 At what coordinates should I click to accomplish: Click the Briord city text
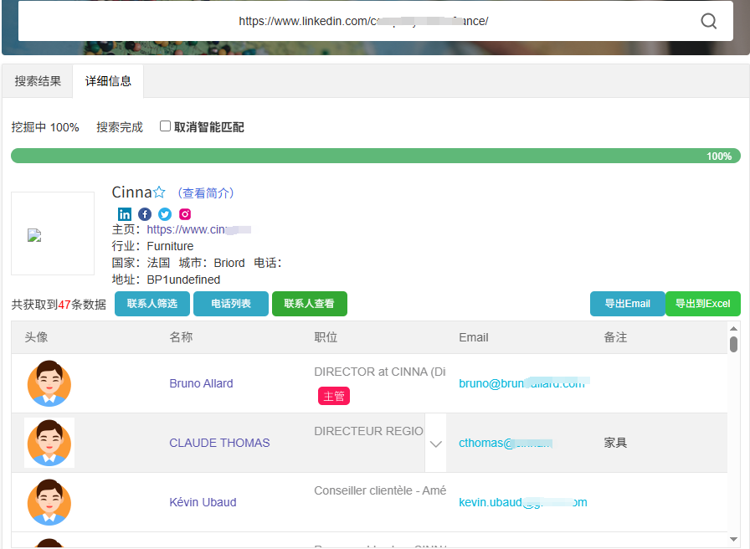229,263
